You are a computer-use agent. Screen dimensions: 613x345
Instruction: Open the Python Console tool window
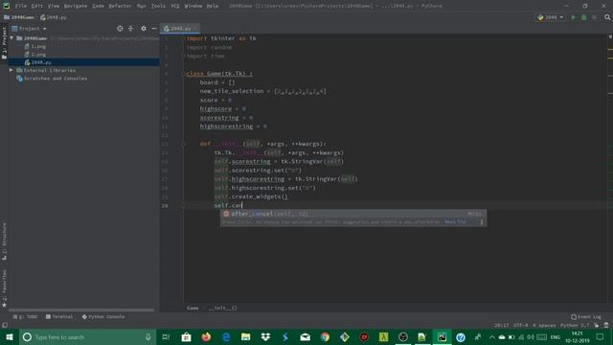tap(103, 317)
